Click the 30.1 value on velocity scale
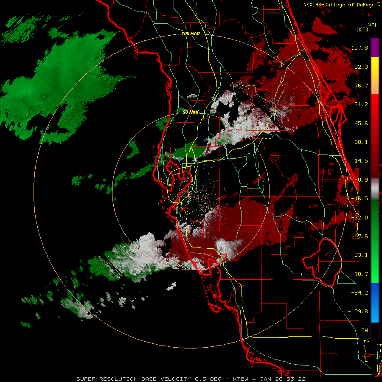Image resolution: width=382 pixels, height=382 pixels. click(361, 142)
